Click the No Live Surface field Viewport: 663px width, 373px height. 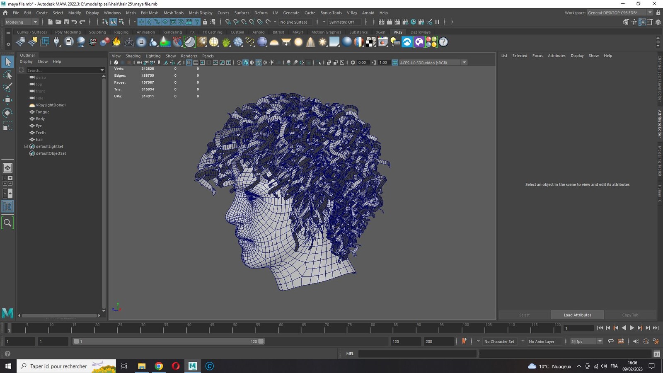coord(295,22)
